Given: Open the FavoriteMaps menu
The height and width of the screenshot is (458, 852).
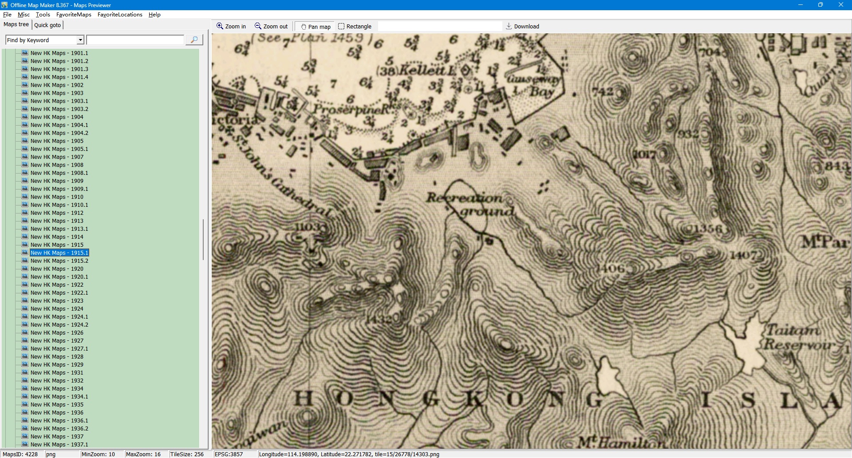Looking at the screenshot, I should click(x=74, y=15).
